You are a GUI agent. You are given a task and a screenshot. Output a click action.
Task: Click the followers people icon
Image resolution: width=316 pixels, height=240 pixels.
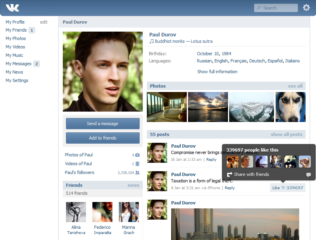coord(138,172)
